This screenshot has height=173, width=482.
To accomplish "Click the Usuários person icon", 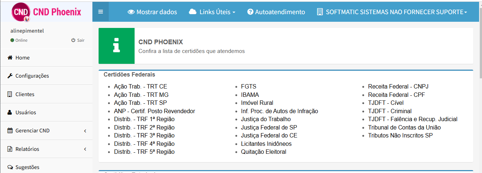I will [10, 112].
